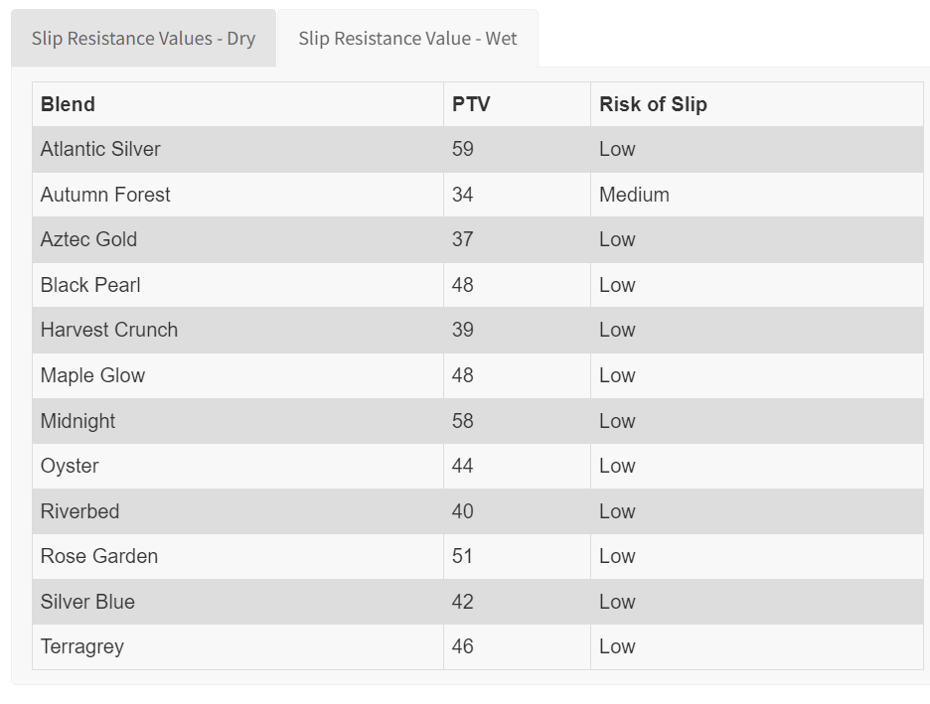Select Harvest Crunch in the table
This screenshot has width=930, height=704.
109,330
